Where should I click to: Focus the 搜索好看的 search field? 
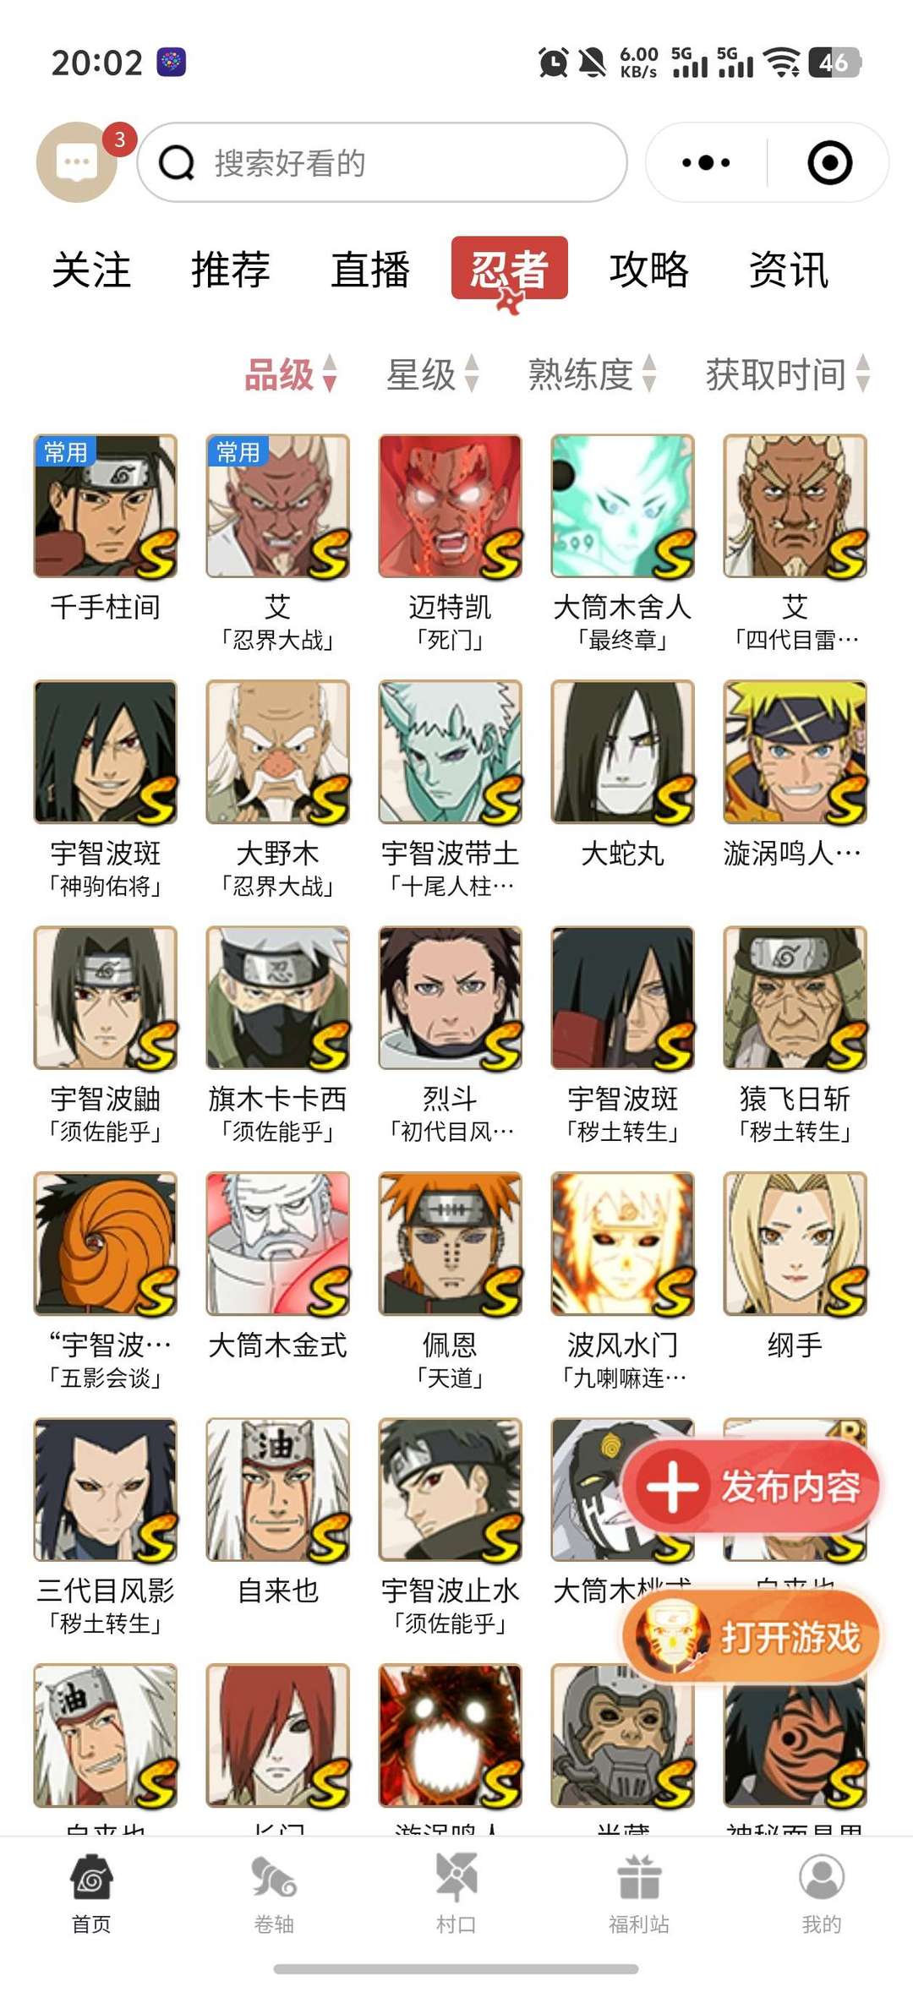click(382, 162)
